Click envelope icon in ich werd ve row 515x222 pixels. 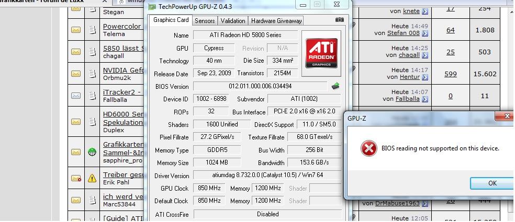(76, 200)
